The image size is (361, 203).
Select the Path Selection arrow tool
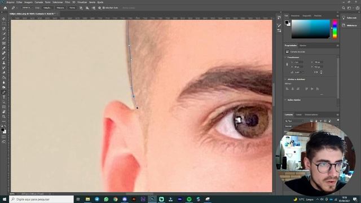pyautogui.click(x=4, y=102)
